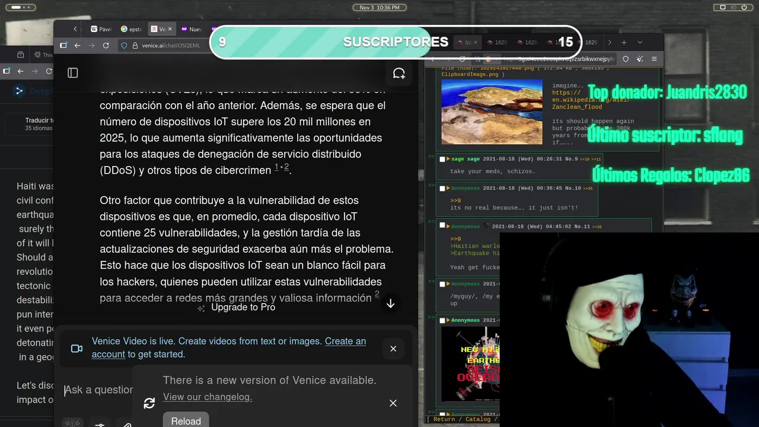Expand post No.9 menu arrow
Viewport: 759px width, 427px height.
coord(448,159)
